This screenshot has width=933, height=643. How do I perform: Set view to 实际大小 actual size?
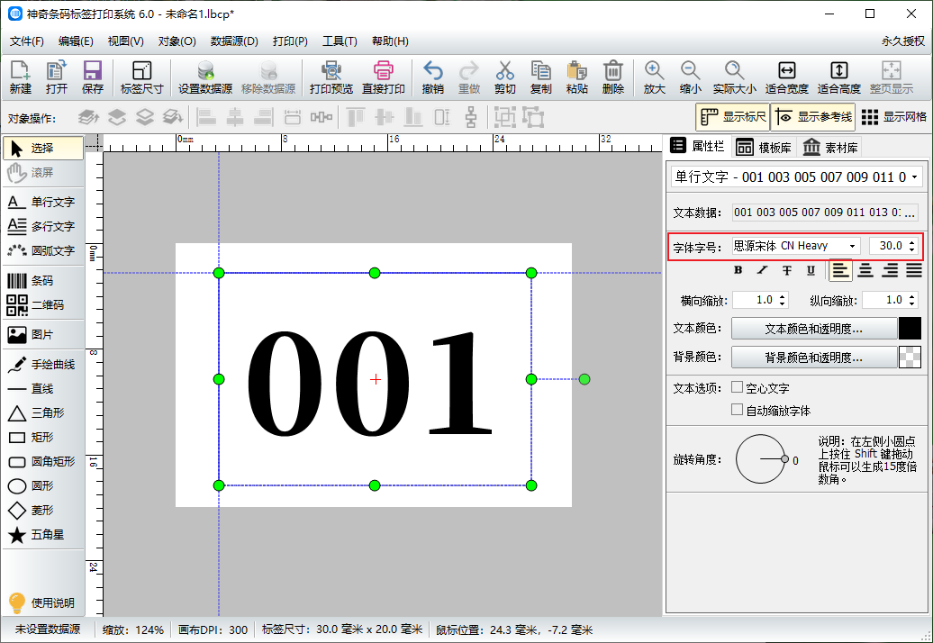coord(734,77)
